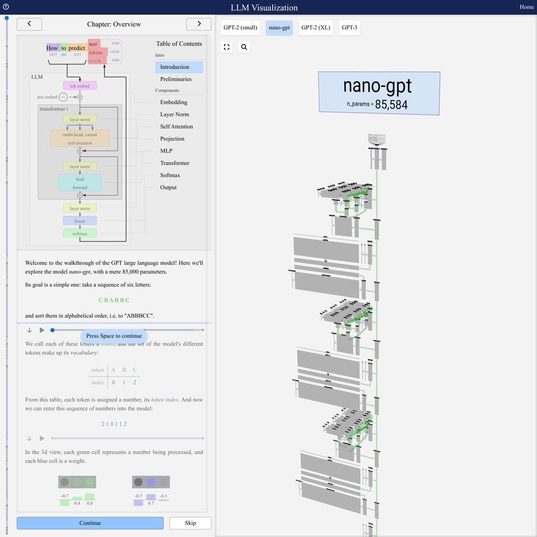Click the LLM Visualization title

pos(264,8)
